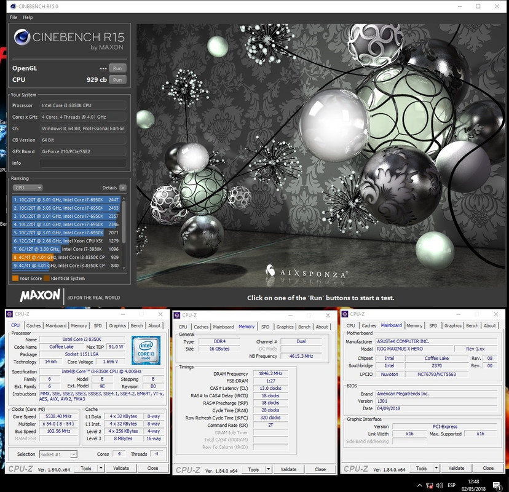Click right CPU-Z title bar icon
Image resolution: width=509 pixels, height=492 pixels.
click(345, 314)
